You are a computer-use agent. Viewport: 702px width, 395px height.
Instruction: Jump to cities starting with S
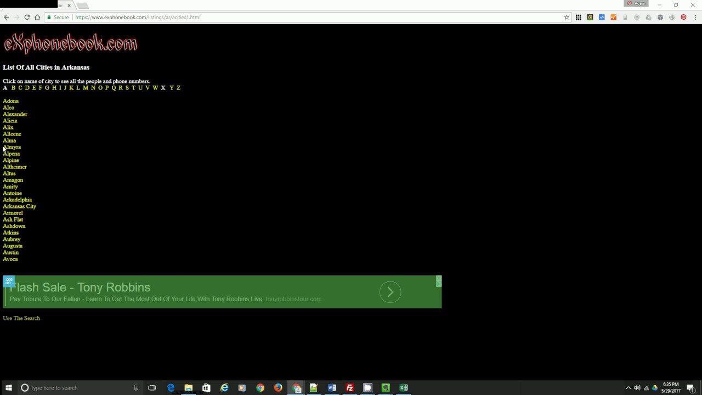click(127, 88)
